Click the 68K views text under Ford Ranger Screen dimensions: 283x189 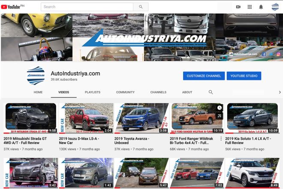pos(178,149)
